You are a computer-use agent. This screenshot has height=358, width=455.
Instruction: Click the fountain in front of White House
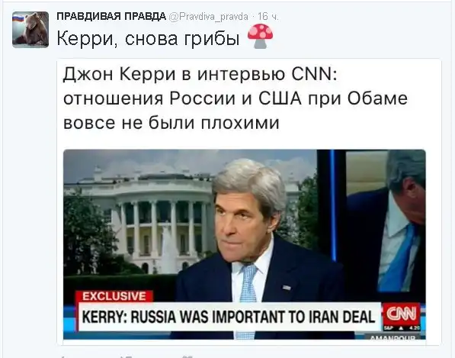click(168, 250)
